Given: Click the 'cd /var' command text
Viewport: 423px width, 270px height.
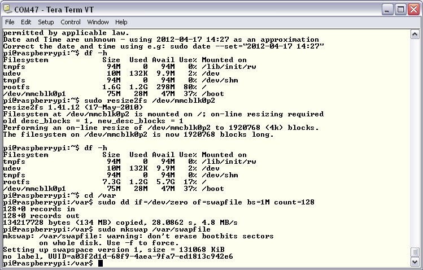Looking at the screenshot, I should 100,195.
